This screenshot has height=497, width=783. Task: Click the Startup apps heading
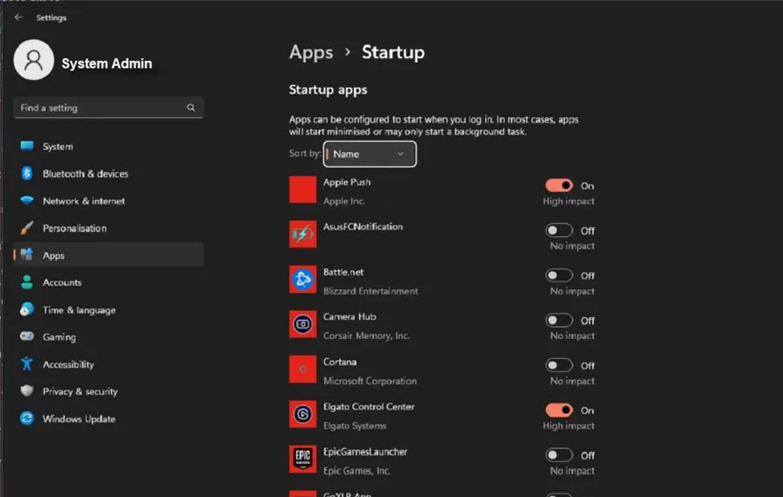click(x=328, y=89)
